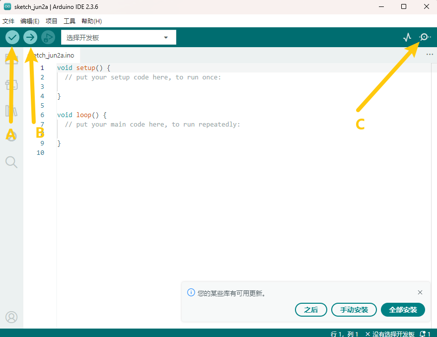This screenshot has height=337, width=437.
Task: Click the Verify (checkmark) button
Action: click(12, 37)
